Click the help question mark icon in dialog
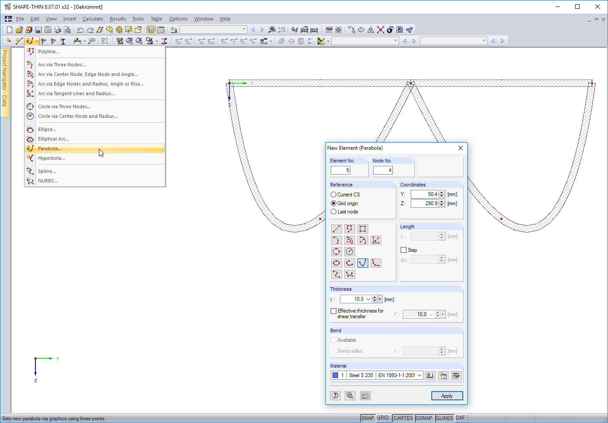This screenshot has height=423, width=608. tap(335, 395)
